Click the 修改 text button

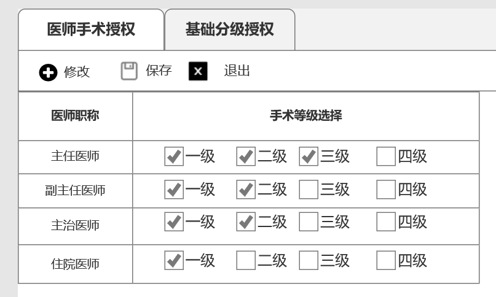click(x=77, y=72)
